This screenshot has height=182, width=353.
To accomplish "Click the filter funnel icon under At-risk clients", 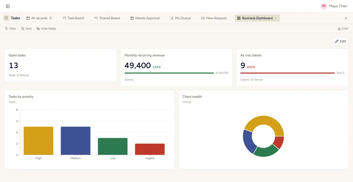I will coord(252,80).
